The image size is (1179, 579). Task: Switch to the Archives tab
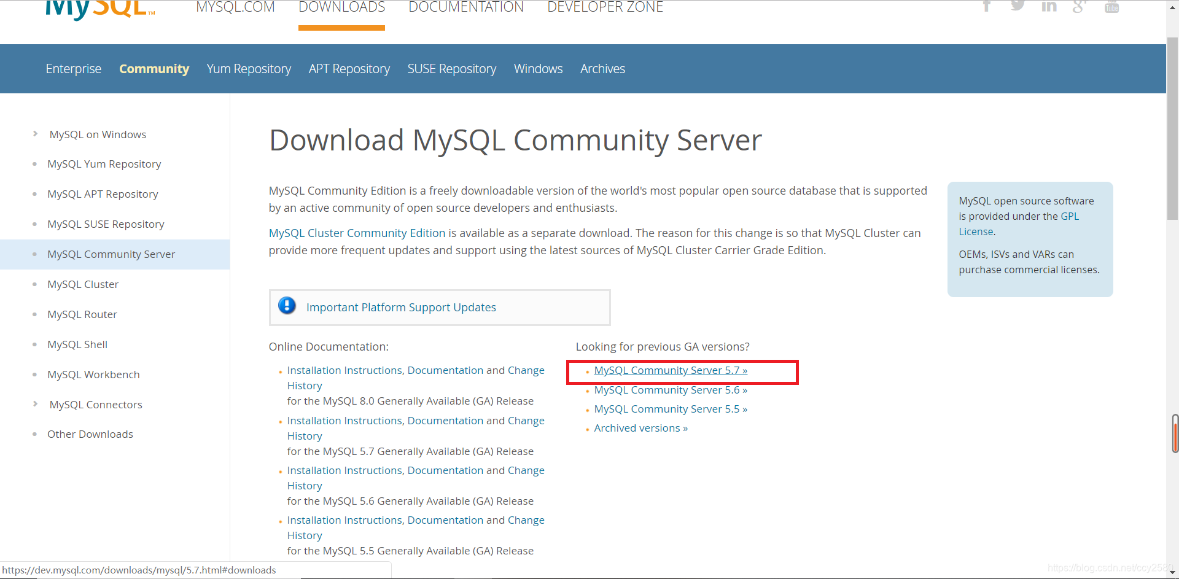point(602,69)
